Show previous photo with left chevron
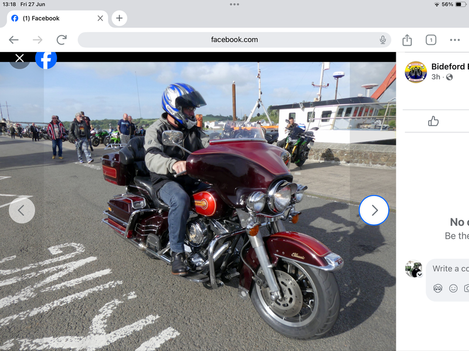469x351 pixels. click(x=22, y=211)
